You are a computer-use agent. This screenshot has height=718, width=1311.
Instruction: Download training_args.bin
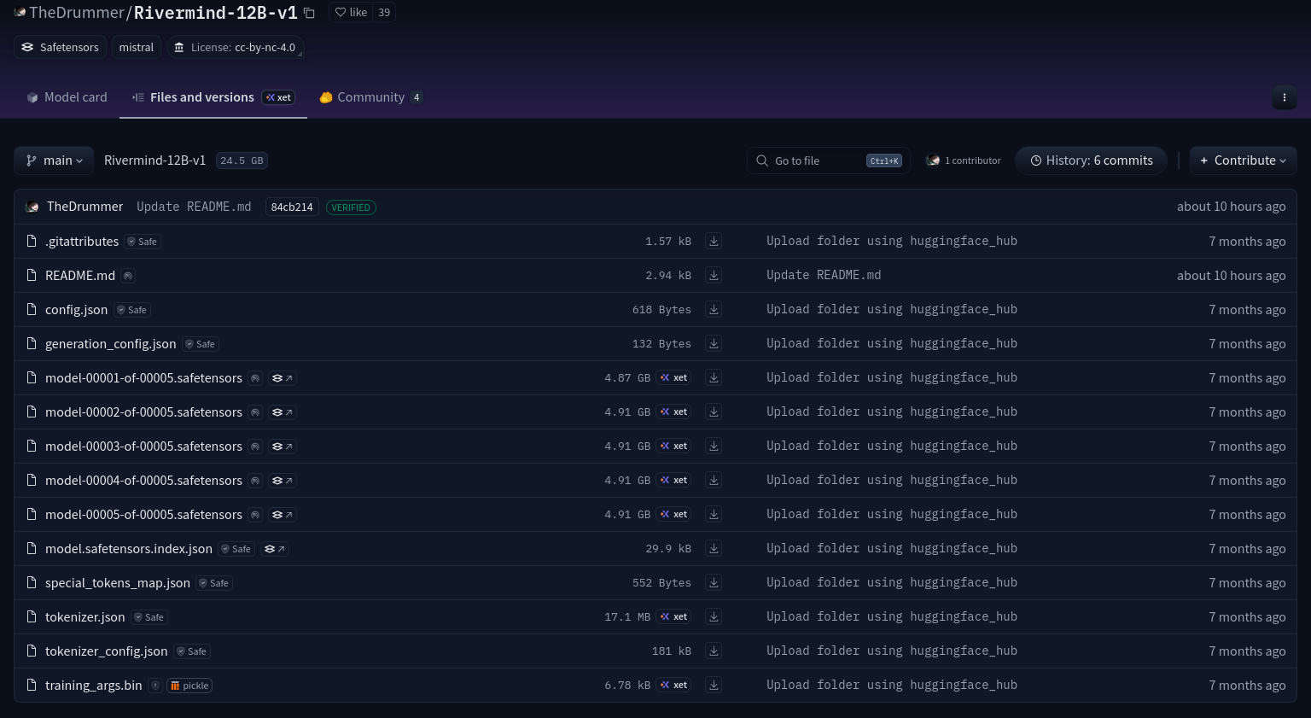(714, 685)
